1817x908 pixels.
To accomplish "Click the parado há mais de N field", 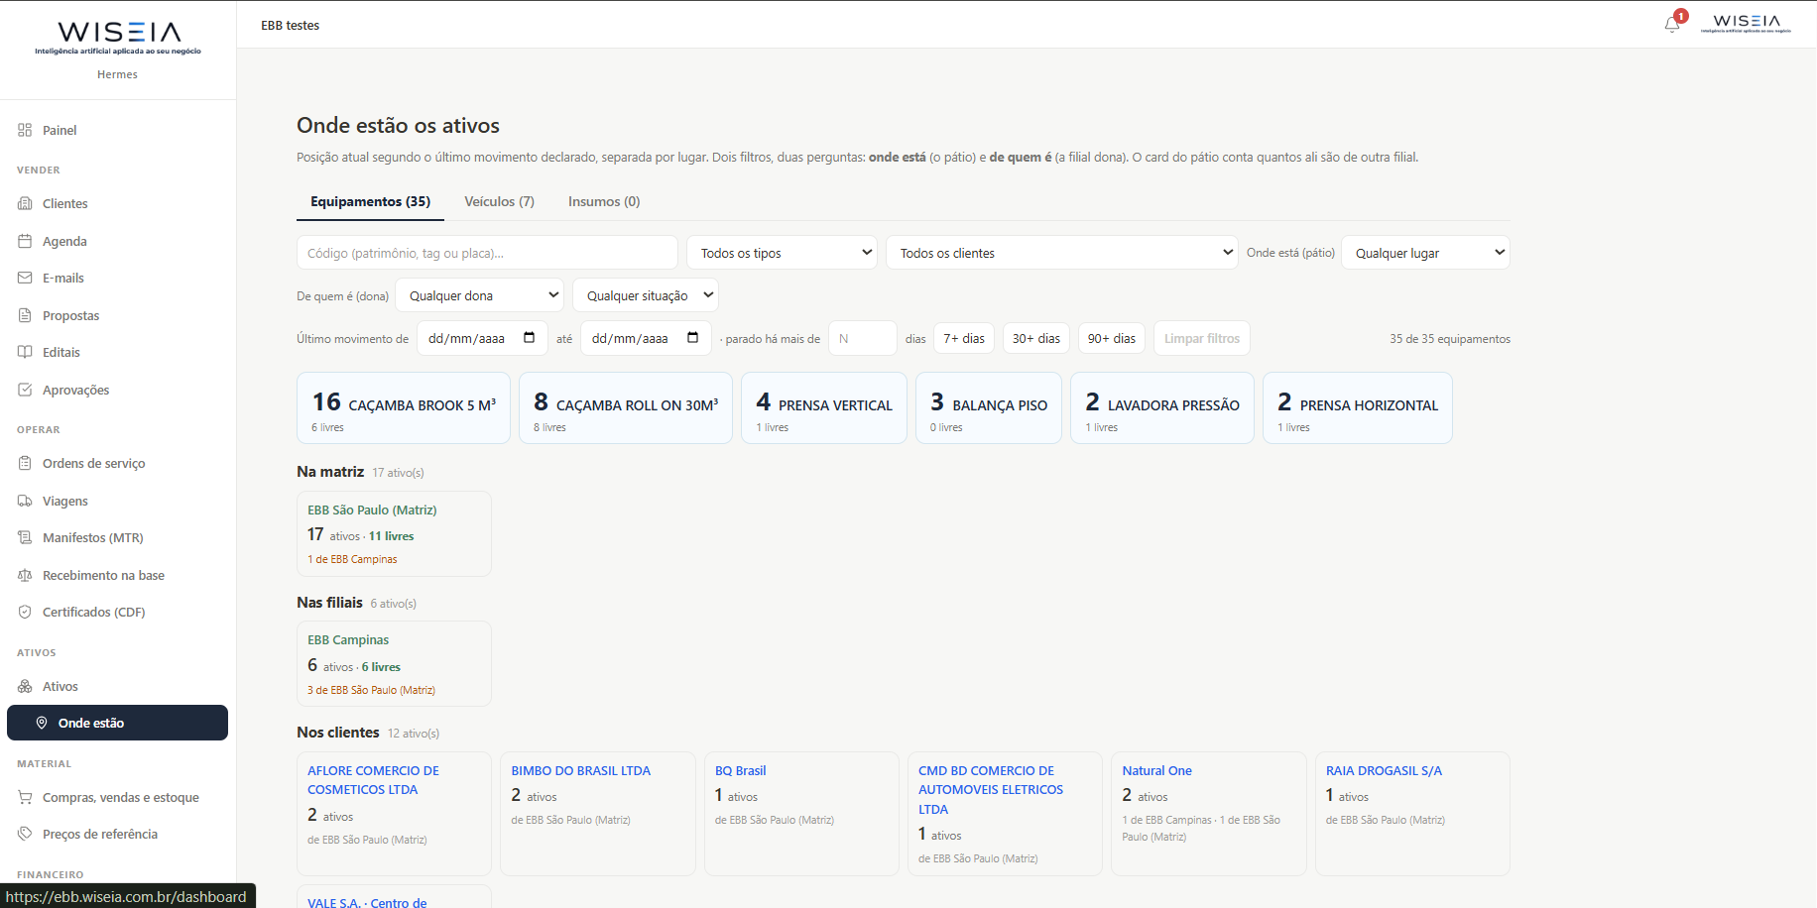I will click(x=863, y=338).
